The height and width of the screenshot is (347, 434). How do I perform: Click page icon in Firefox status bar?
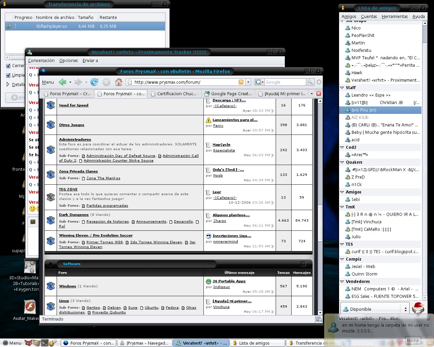(319, 319)
